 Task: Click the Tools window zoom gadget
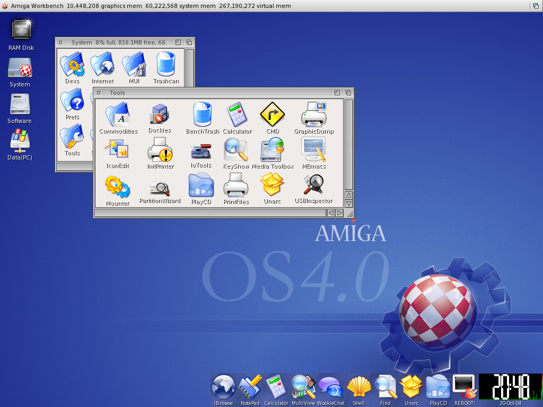click(x=337, y=93)
